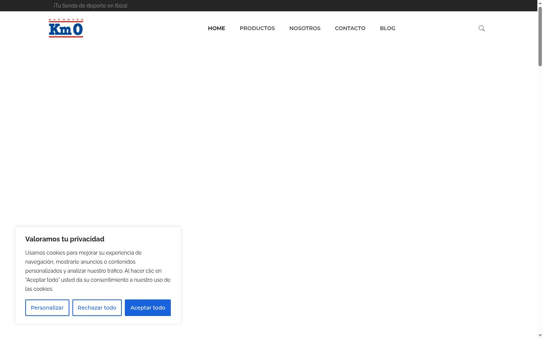Click the '¡Tu tienda de deporte en Ibiza!' text

click(x=90, y=6)
